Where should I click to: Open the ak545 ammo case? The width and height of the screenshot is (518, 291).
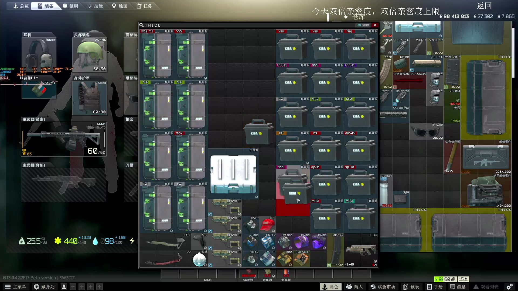pyautogui.click(x=361, y=148)
